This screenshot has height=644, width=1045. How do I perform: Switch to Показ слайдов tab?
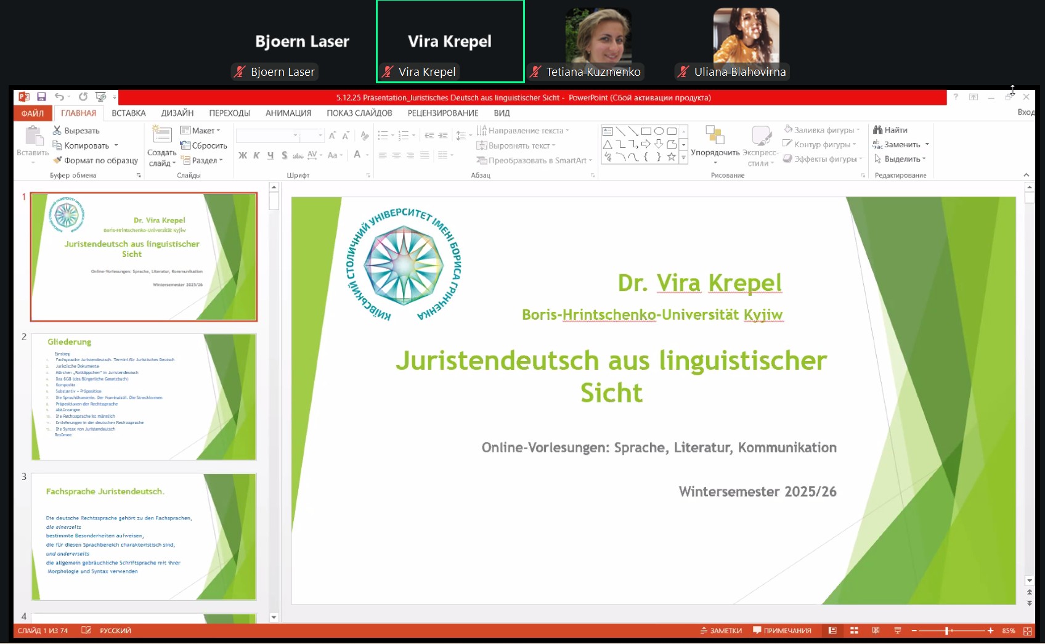pos(359,113)
